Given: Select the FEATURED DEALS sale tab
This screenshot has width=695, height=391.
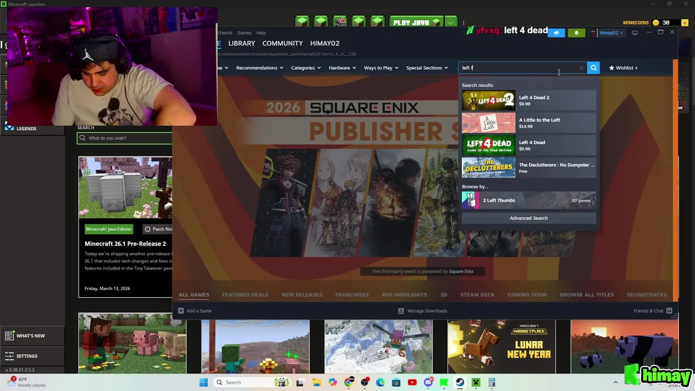Looking at the screenshot, I should (x=245, y=295).
